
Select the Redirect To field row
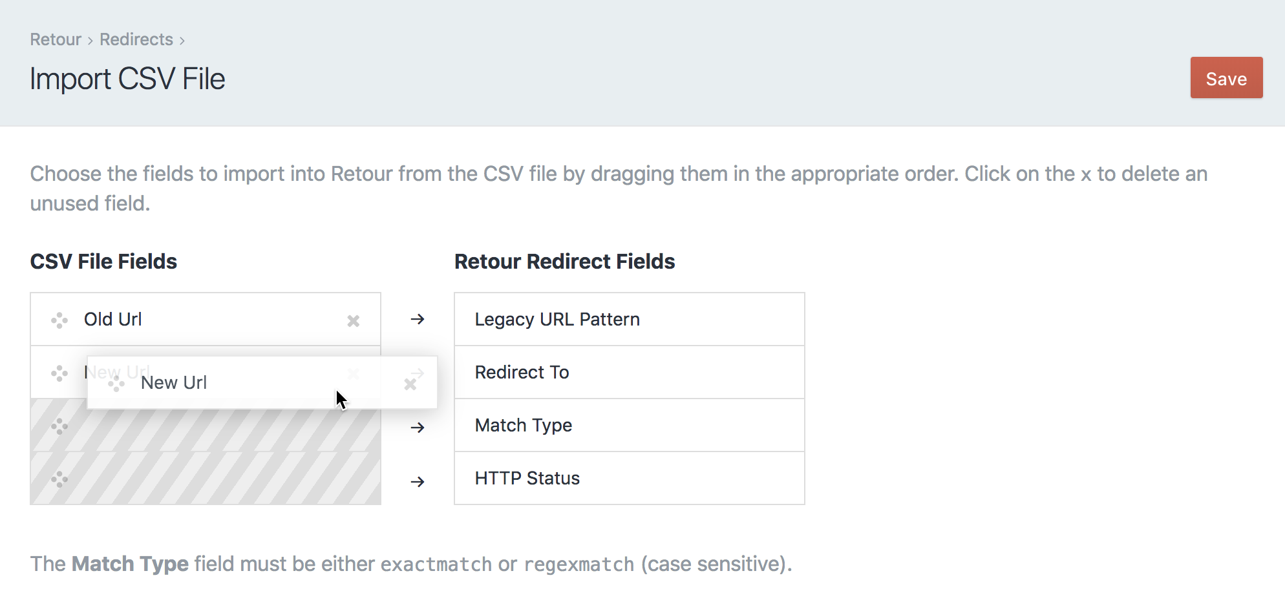click(629, 372)
